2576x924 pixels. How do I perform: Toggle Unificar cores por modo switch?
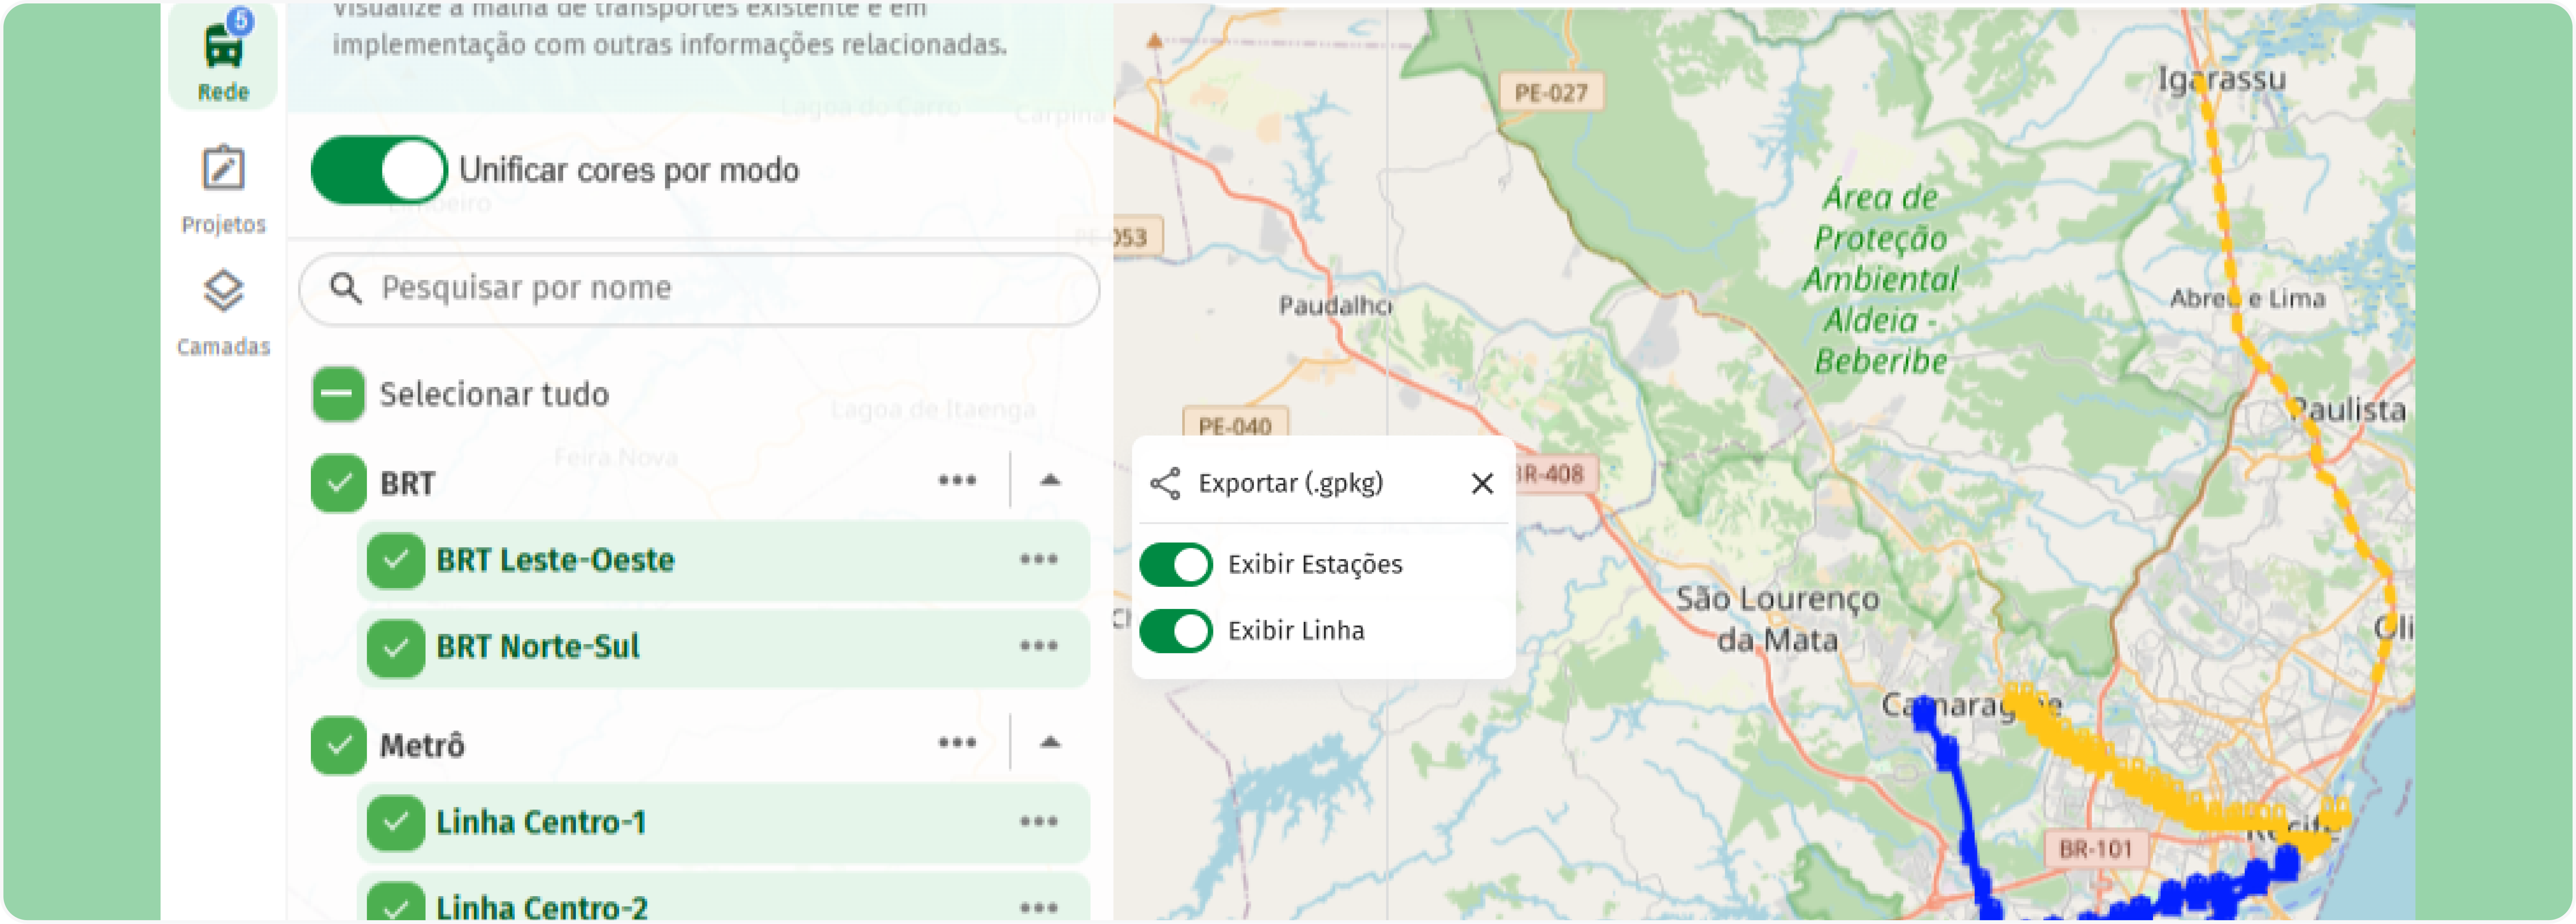click(379, 170)
